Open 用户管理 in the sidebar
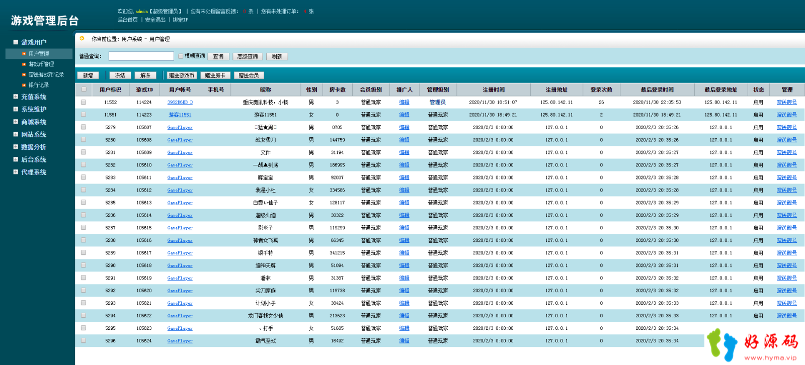This screenshot has height=365, width=805. [39, 54]
